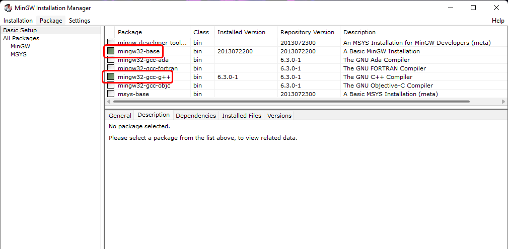Select the mingw-developer-tool... package name

pos(152,42)
